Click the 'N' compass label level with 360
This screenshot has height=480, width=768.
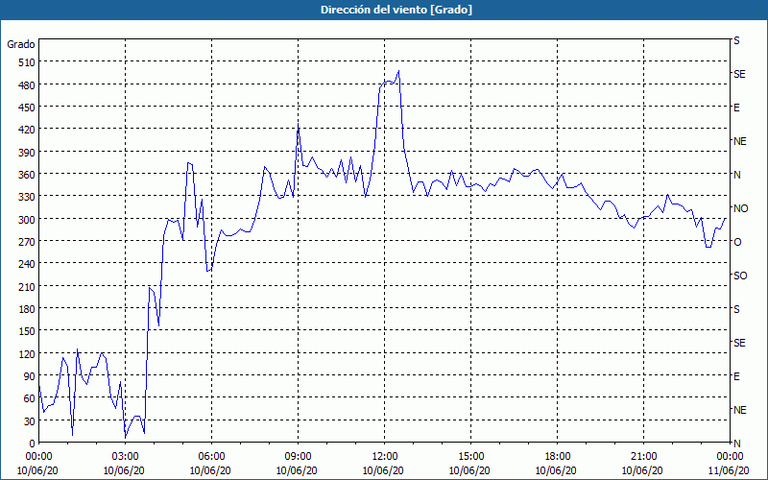pyautogui.click(x=736, y=175)
